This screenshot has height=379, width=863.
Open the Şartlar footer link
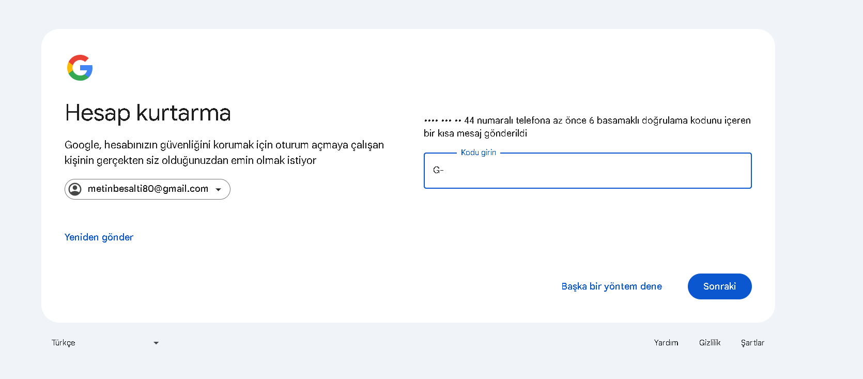752,343
